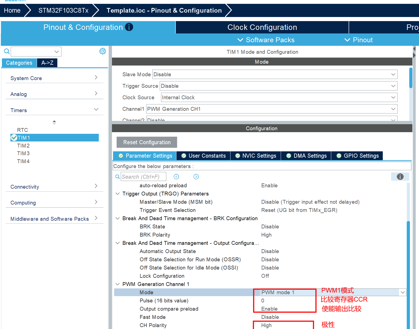Viewport: 419px width, 329px height.
Task: Go to the next search result arrow icon
Action: pyautogui.click(x=196, y=177)
